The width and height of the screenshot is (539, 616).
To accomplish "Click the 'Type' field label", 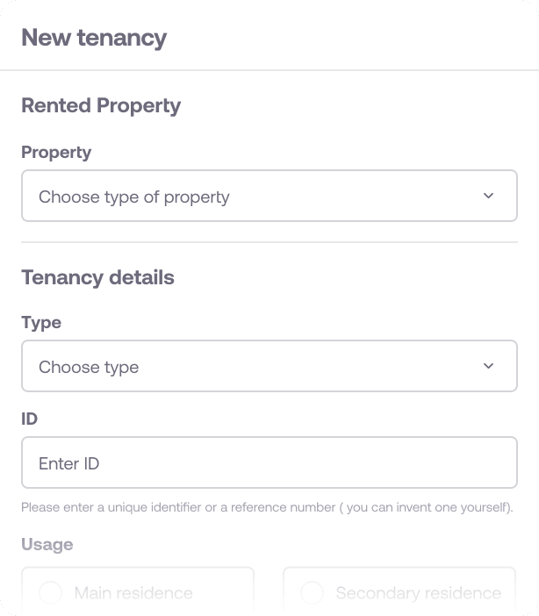I will pyautogui.click(x=41, y=322).
